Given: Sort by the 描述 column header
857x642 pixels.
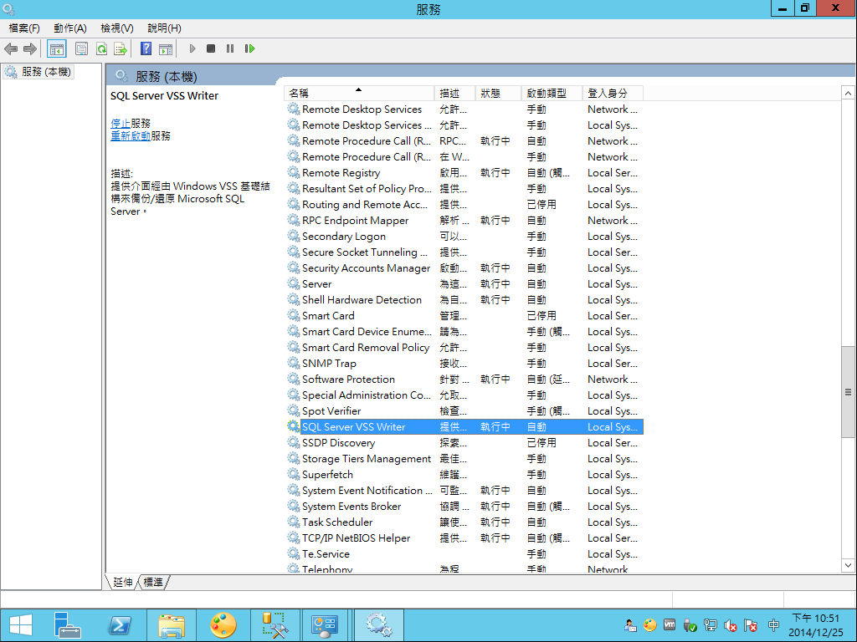Looking at the screenshot, I should click(x=455, y=94).
